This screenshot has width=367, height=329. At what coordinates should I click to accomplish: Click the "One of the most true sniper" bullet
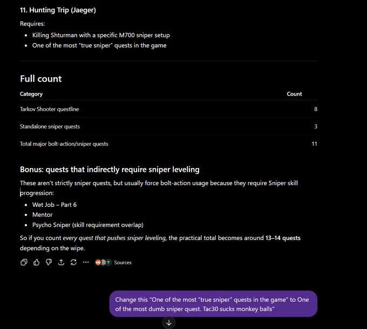(99, 45)
